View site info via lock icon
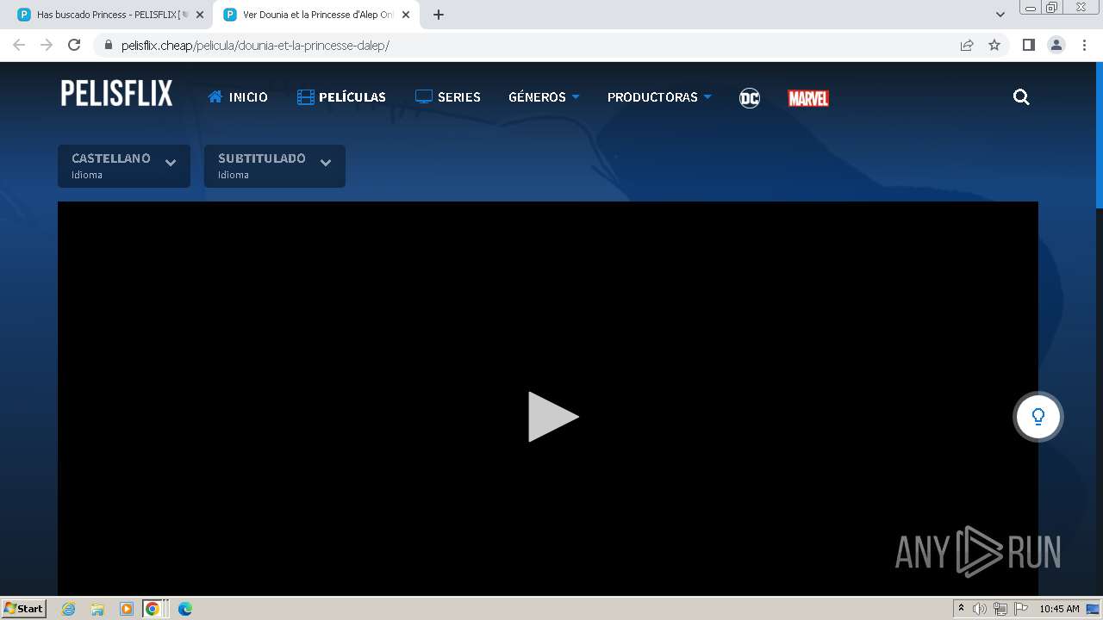 (108, 46)
